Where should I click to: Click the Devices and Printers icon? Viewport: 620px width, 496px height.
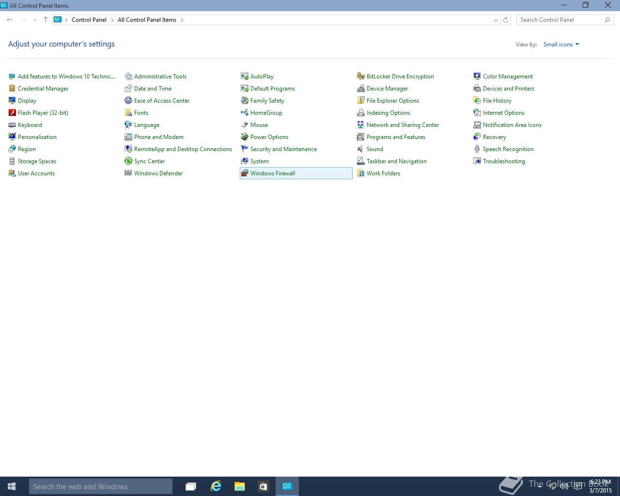[x=477, y=89]
